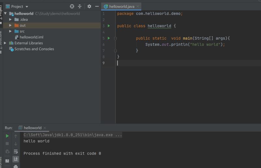Close the helloworld Run tab
Image resolution: width=261 pixels, height=168 pixels.
(x=45, y=128)
